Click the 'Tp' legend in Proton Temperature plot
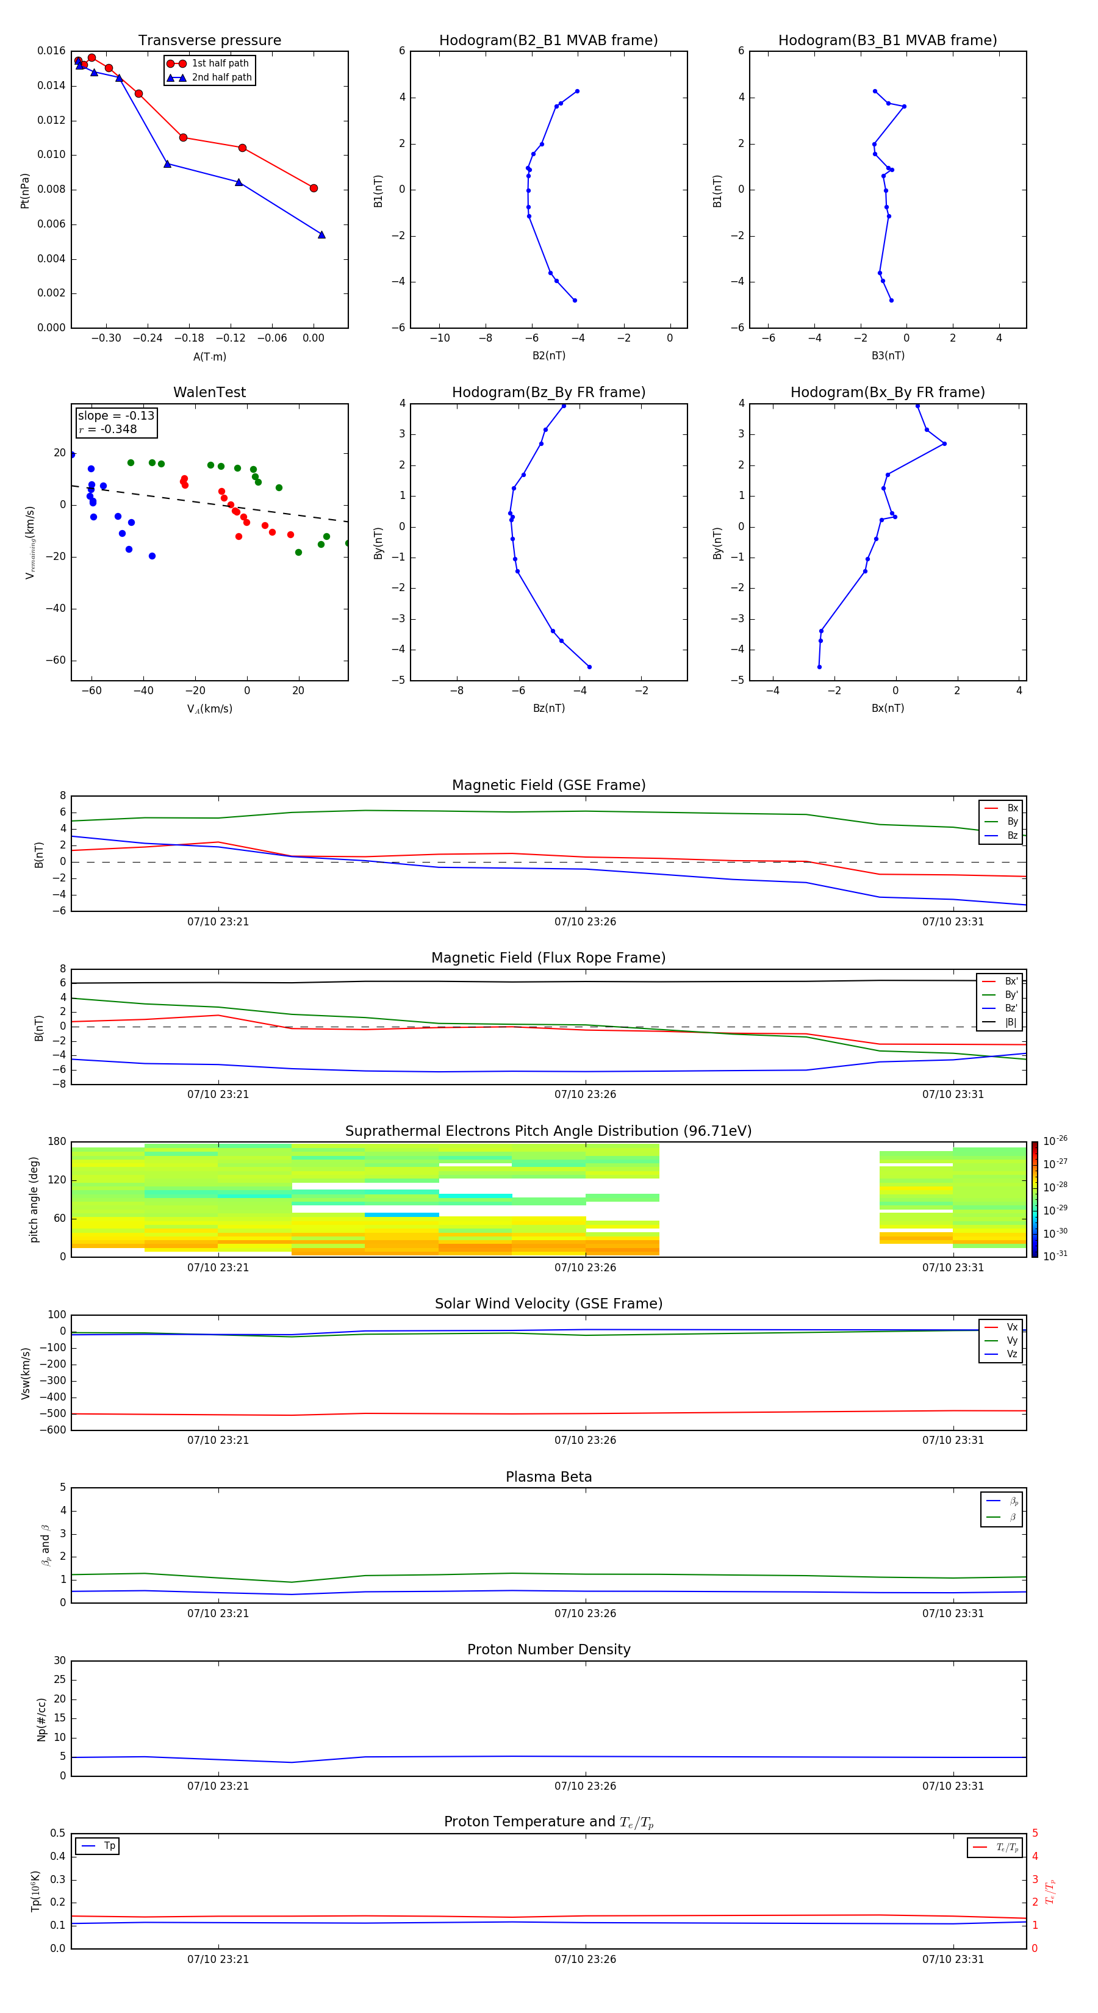Image resolution: width=1098 pixels, height=2013 pixels. tap(97, 1846)
